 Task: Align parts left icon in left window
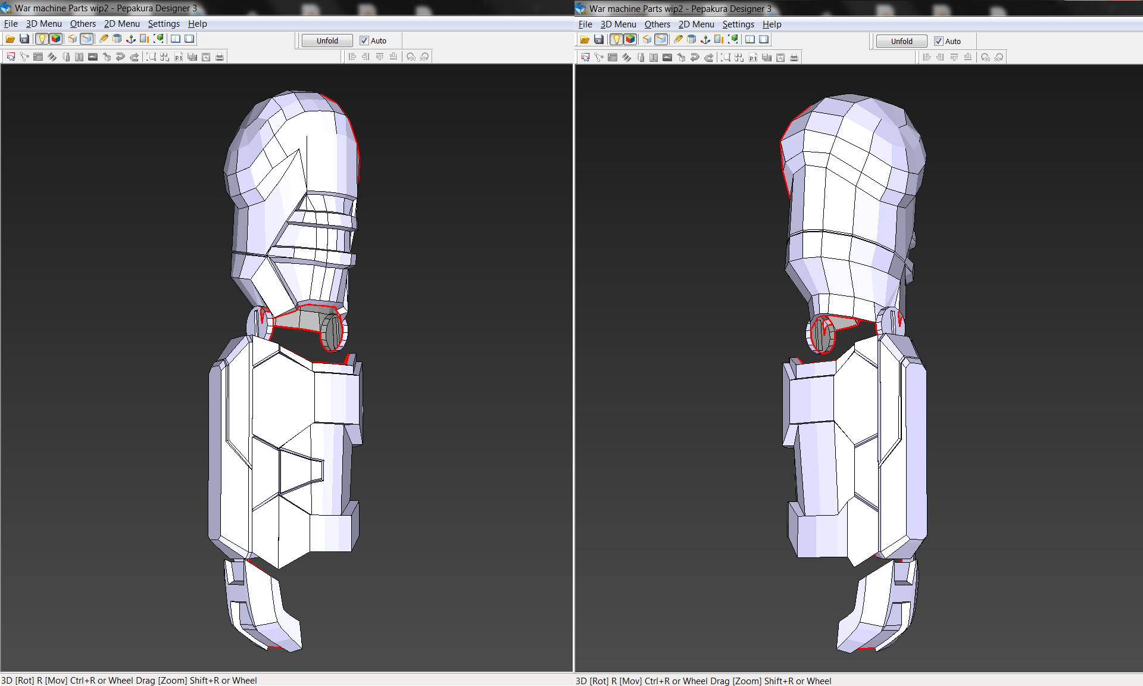tap(352, 57)
